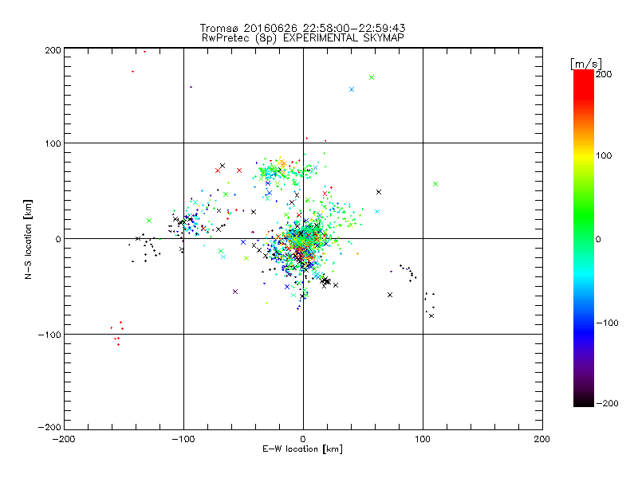Click the purple X marker near -57 km east, -55 km north
The width and height of the screenshot is (638, 478).
235,292
